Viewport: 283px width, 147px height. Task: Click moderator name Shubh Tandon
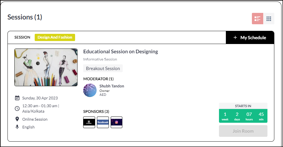coord(112,86)
